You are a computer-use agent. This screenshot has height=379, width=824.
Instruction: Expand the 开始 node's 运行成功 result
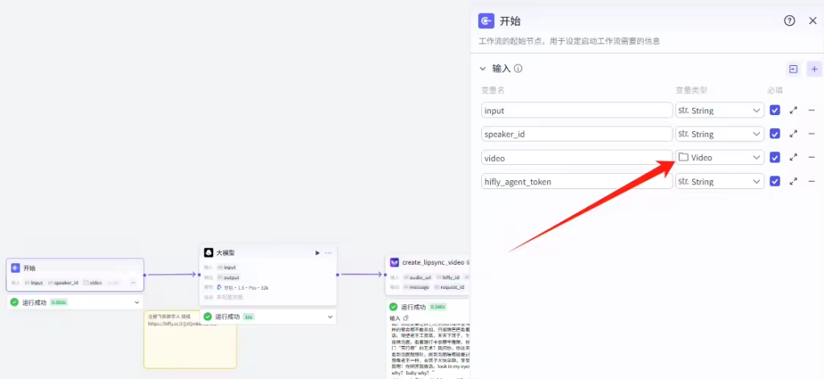(138, 303)
